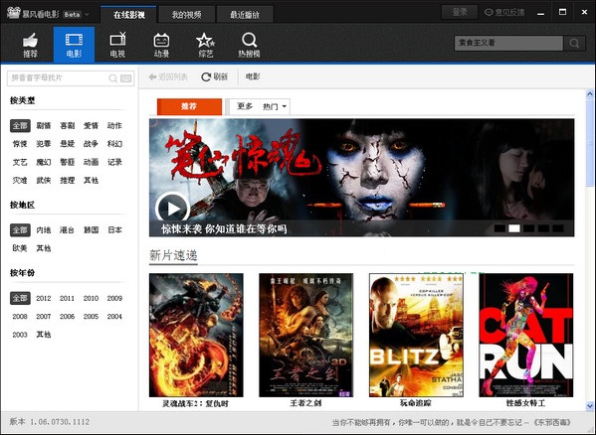Screen dimensions: 596x435
Task: Select the 全部 region filter
Action: 20,229
